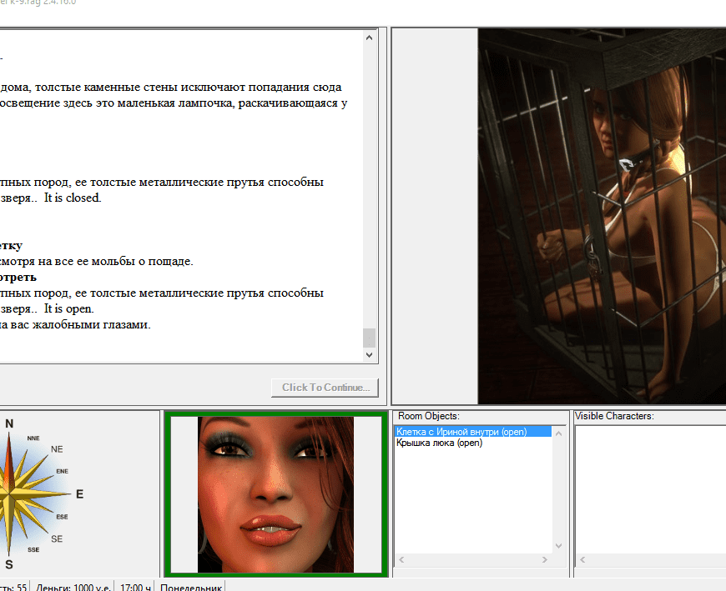726x591 pixels.
Task: Choose ESE on the compass rose
Action: (63, 517)
